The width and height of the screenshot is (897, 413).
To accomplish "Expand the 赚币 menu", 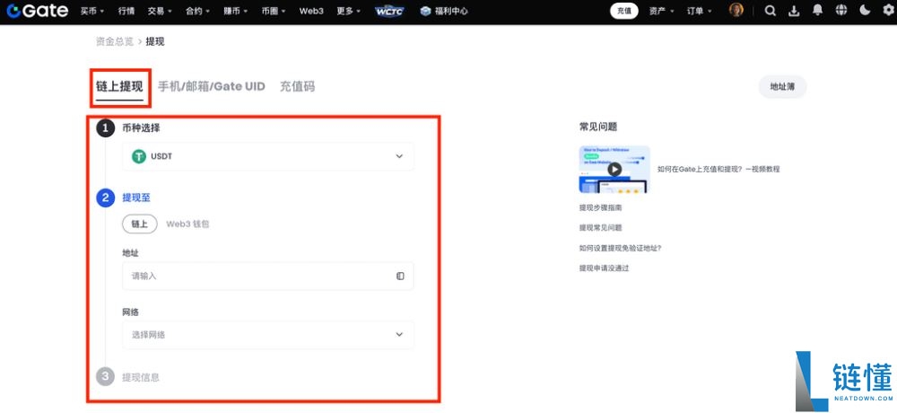I will (x=236, y=11).
